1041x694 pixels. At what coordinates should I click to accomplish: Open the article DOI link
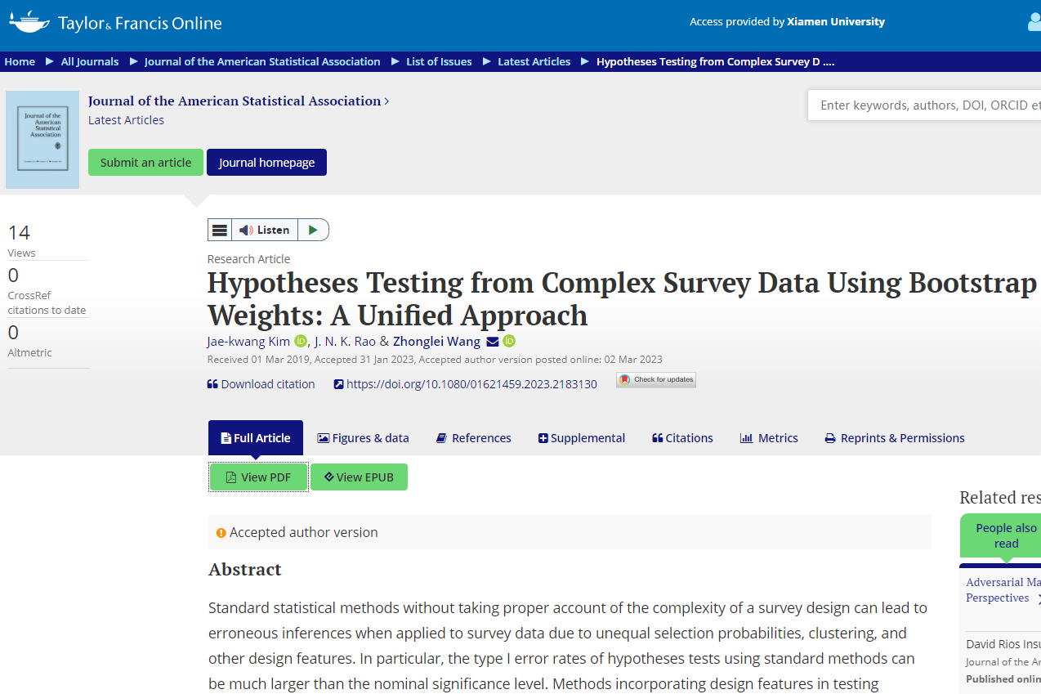471,384
